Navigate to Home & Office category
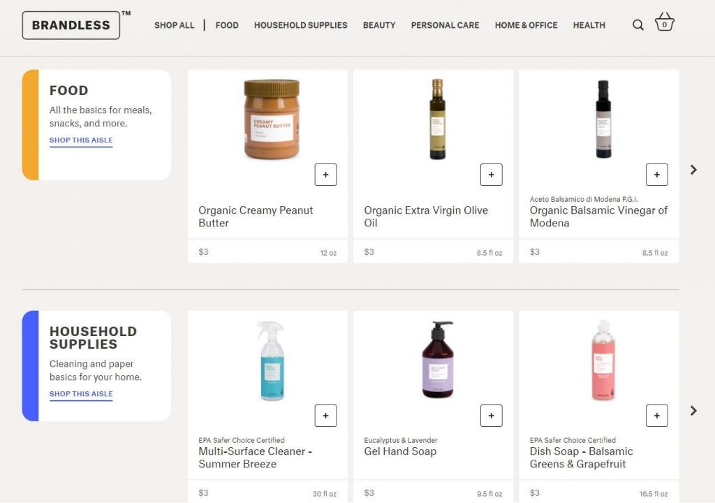The width and height of the screenshot is (715, 503). 526,25
